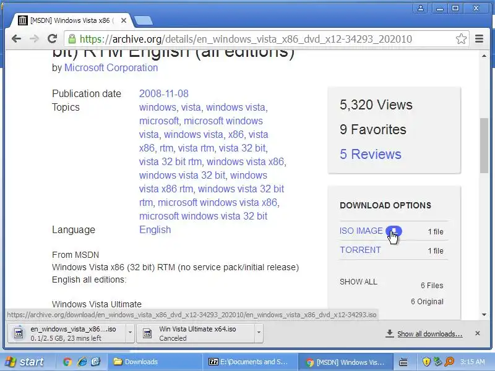Open the 'rtm' topic link after x86
This screenshot has height=371, width=495.
click(x=166, y=148)
